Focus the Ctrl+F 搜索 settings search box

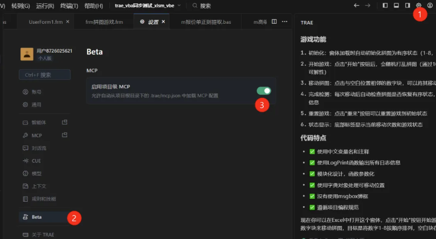[x=44, y=75]
